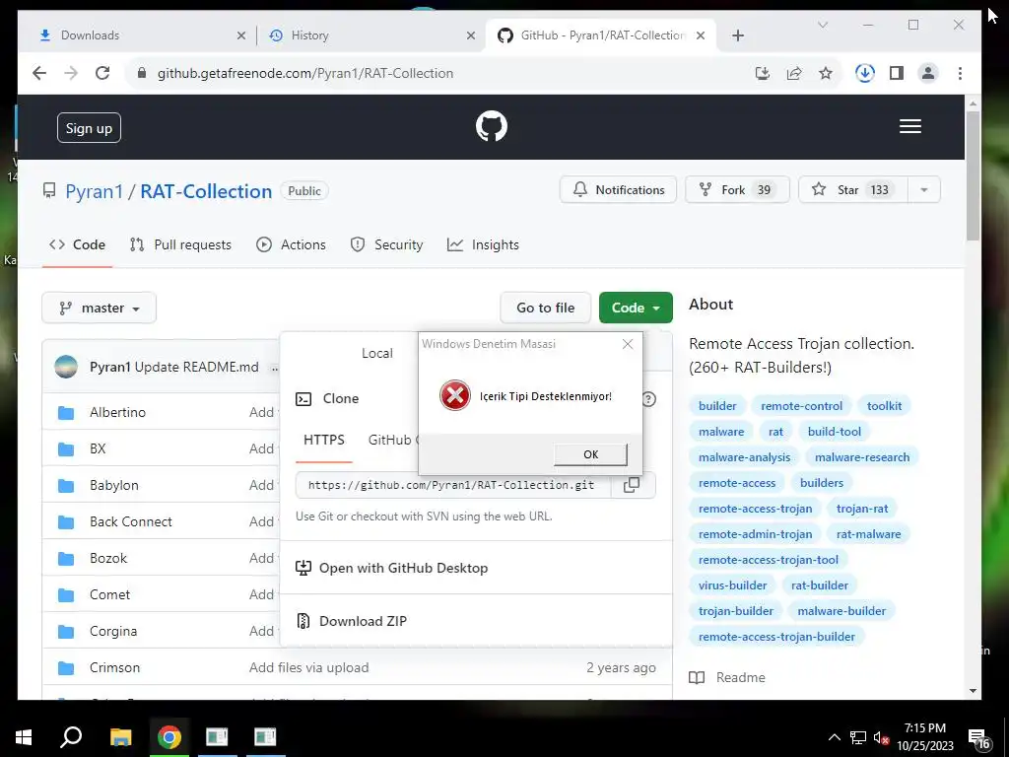Screen dimensions: 1009x757
Task: Open a new tab with the plus button
Action: (x=738, y=35)
